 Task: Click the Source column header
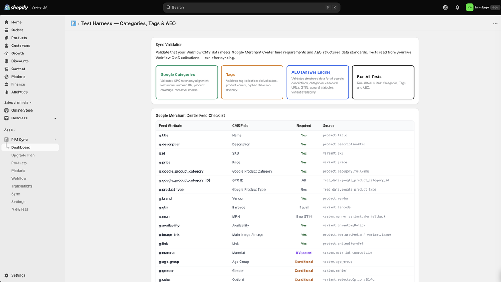(x=329, y=126)
